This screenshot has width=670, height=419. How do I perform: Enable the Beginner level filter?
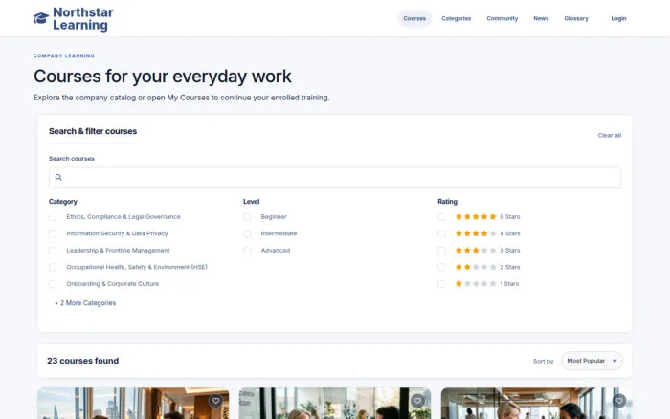pos(247,217)
